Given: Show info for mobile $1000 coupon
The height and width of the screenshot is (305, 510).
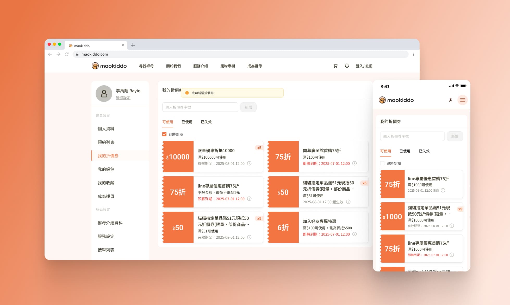Looking at the screenshot, I should (x=452, y=226).
